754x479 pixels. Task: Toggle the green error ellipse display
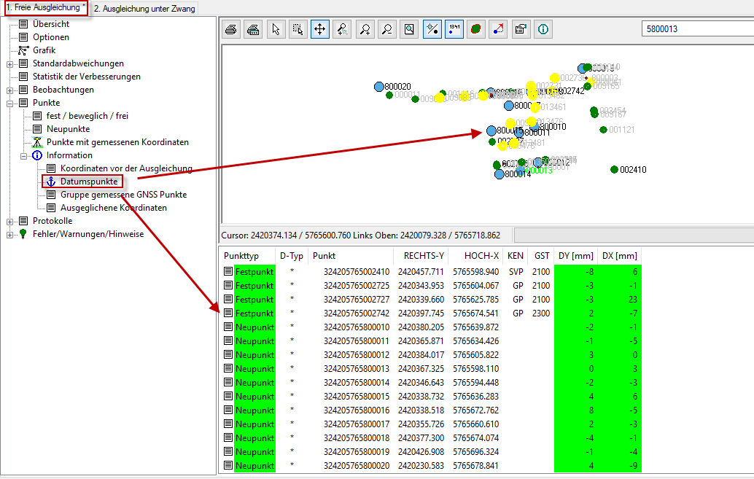click(476, 29)
